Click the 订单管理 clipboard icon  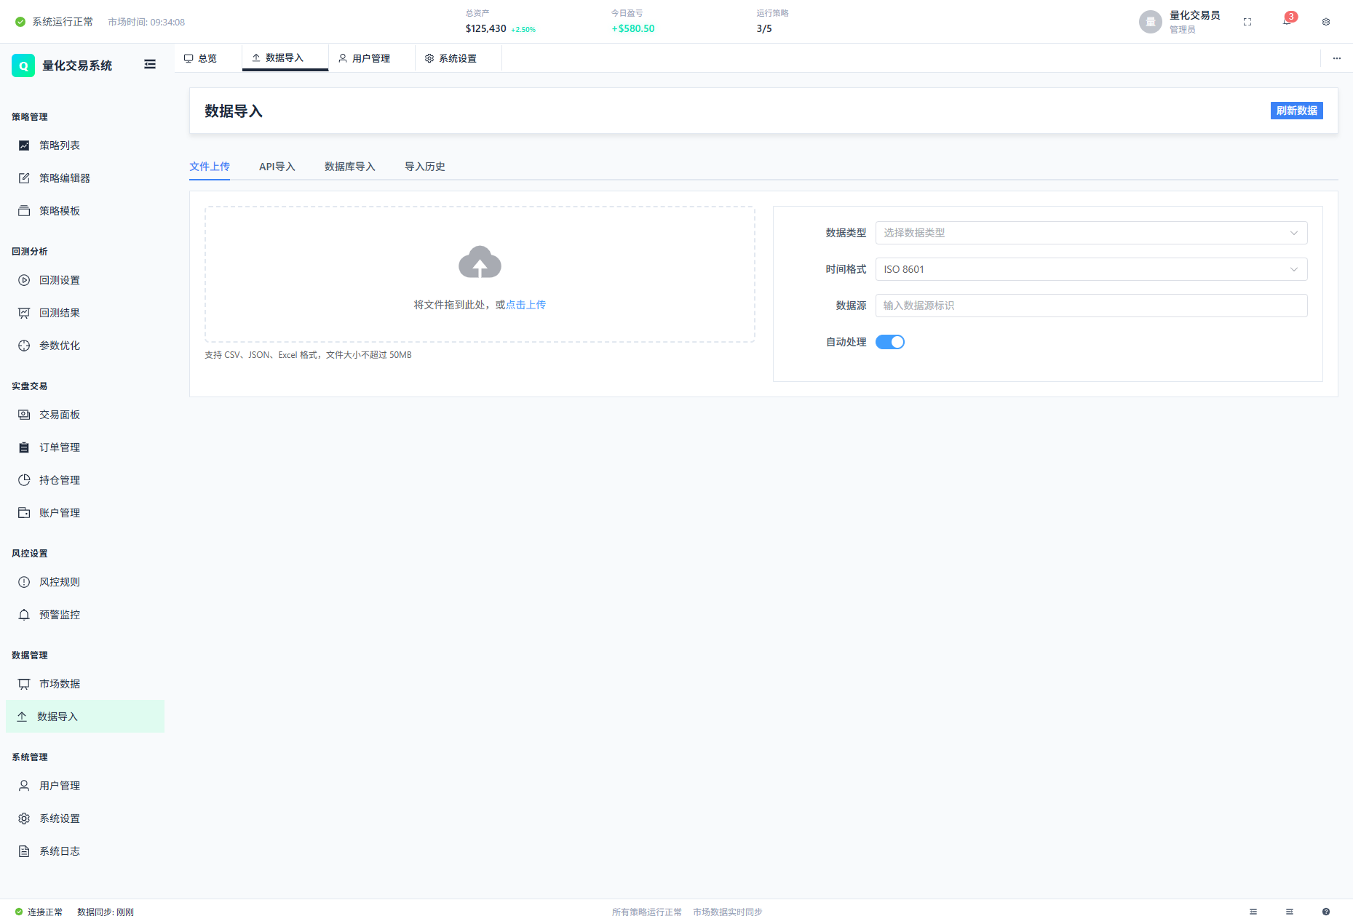[x=24, y=447]
